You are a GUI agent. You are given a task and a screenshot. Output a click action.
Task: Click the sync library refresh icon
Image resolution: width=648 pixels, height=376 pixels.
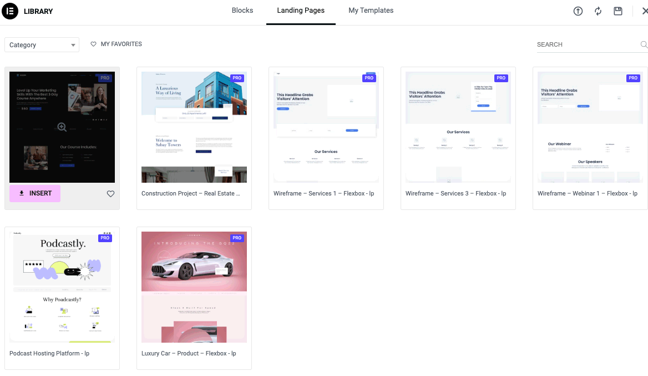pos(598,11)
